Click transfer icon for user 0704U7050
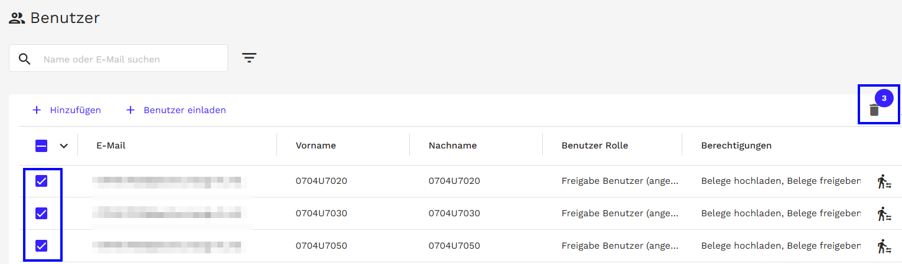Image resolution: width=902 pixels, height=264 pixels. [x=884, y=246]
